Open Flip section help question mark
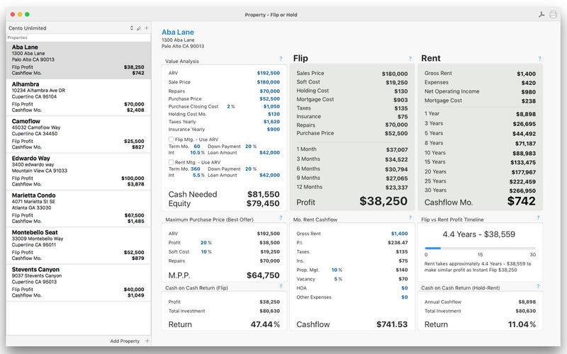The image size is (567, 354). coord(410,59)
